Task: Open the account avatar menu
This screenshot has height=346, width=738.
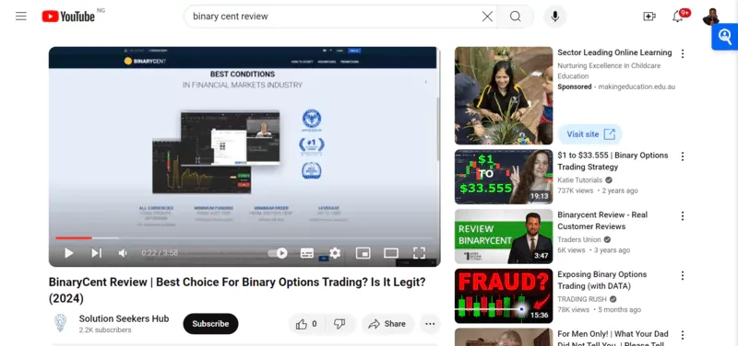Action: tap(710, 17)
